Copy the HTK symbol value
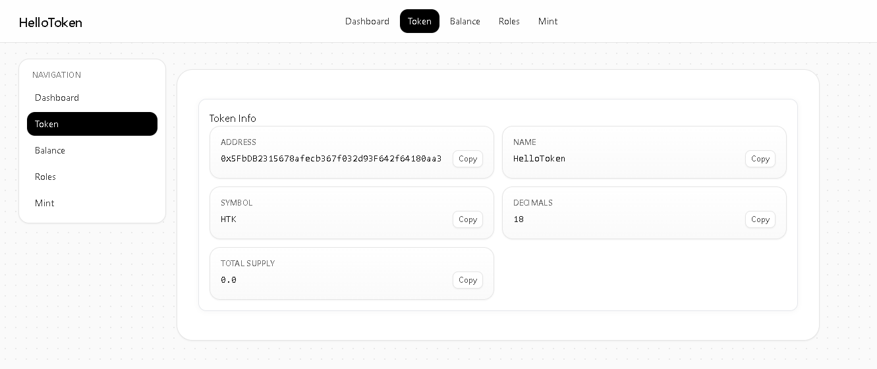This screenshot has height=369, width=877. [x=467, y=219]
